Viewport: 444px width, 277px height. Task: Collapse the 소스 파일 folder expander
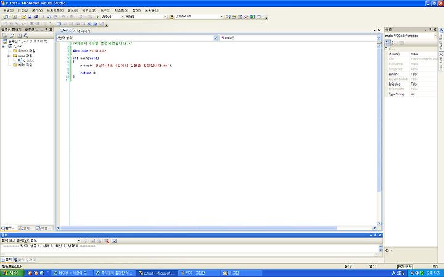coord(9,56)
